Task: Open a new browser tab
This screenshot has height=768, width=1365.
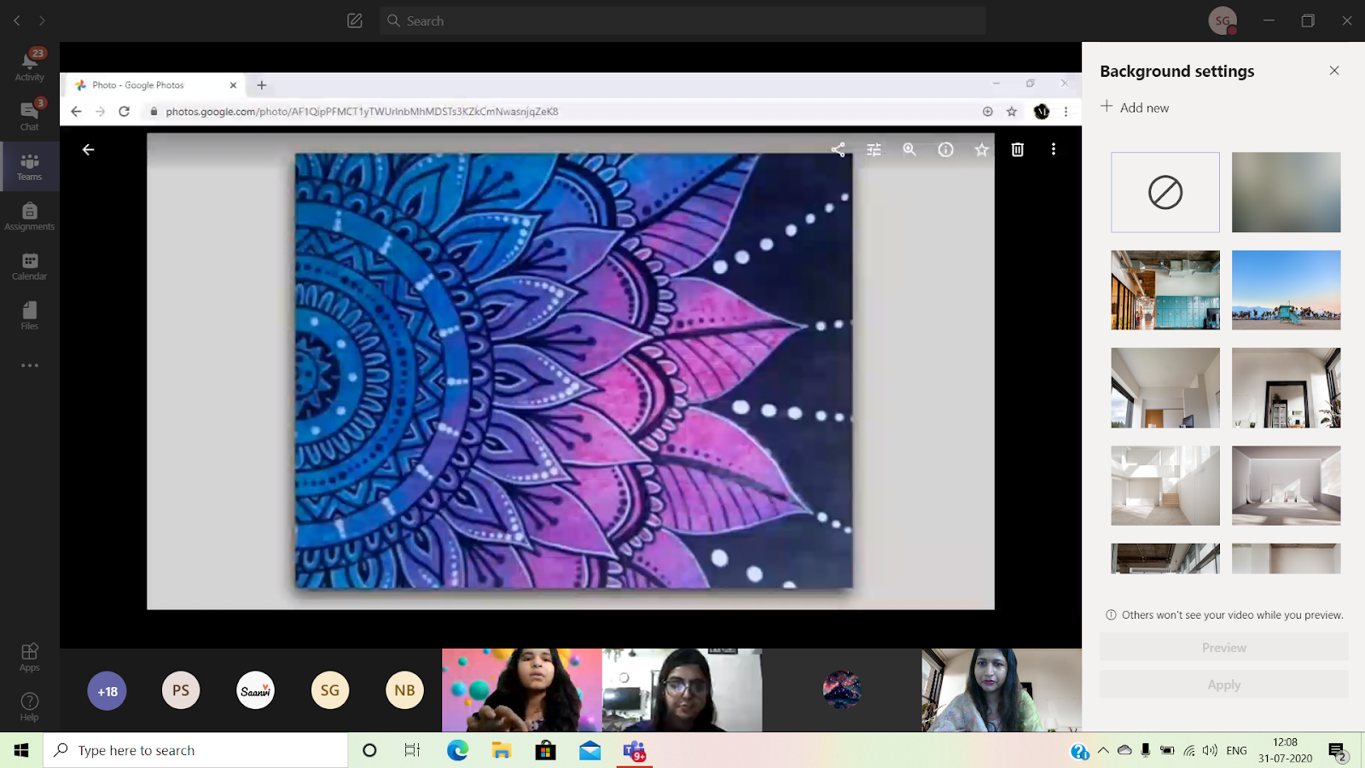Action: tap(262, 85)
